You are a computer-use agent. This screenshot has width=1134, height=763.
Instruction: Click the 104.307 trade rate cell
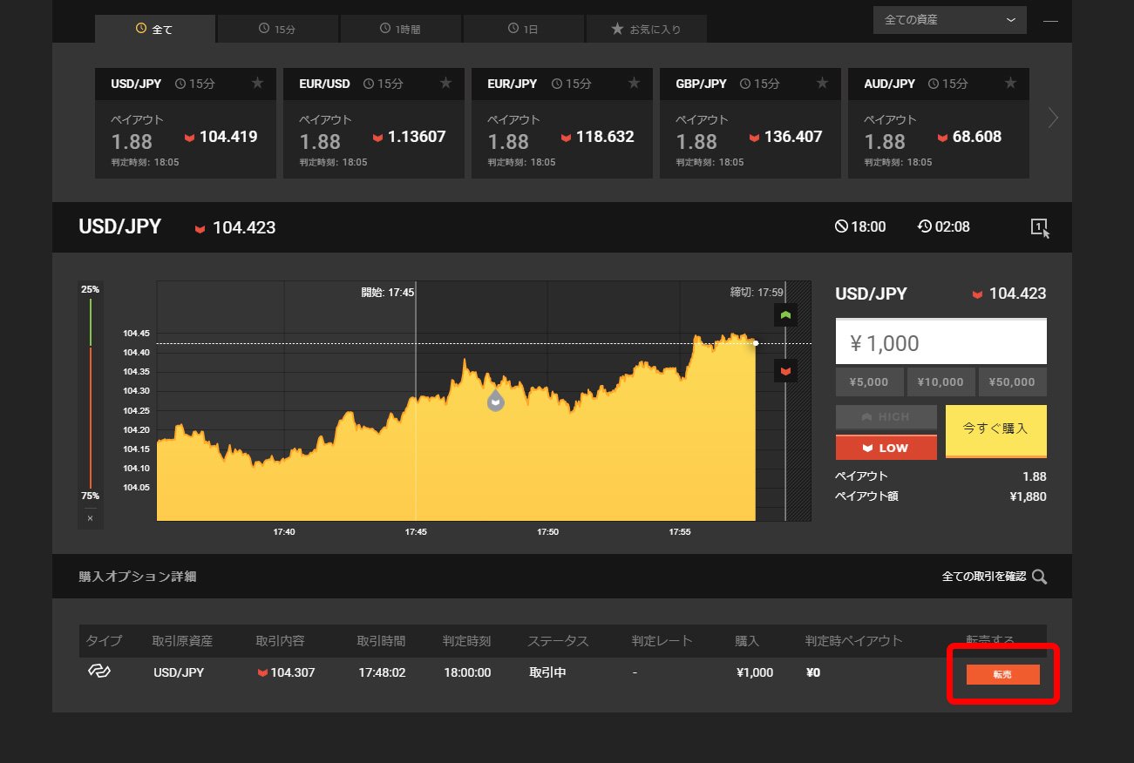click(287, 672)
